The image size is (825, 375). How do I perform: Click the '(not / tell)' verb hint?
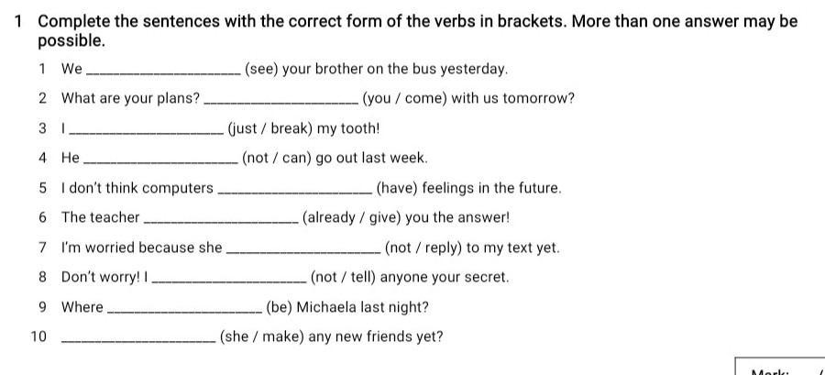click(x=344, y=277)
